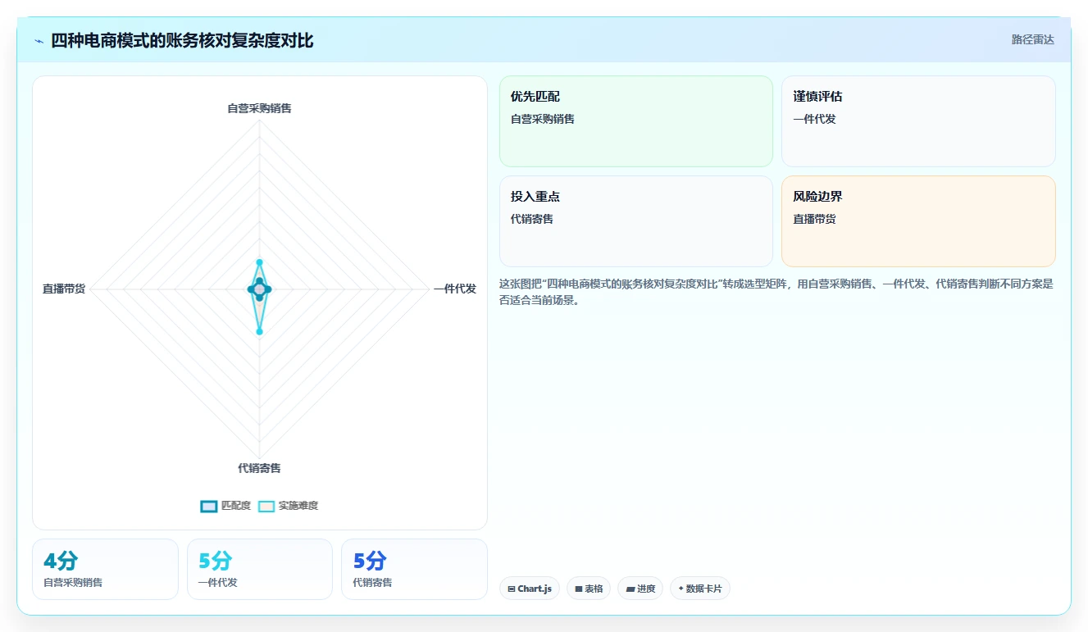Click the 进度 tag icon
This screenshot has height=632, width=1088.
630,589
